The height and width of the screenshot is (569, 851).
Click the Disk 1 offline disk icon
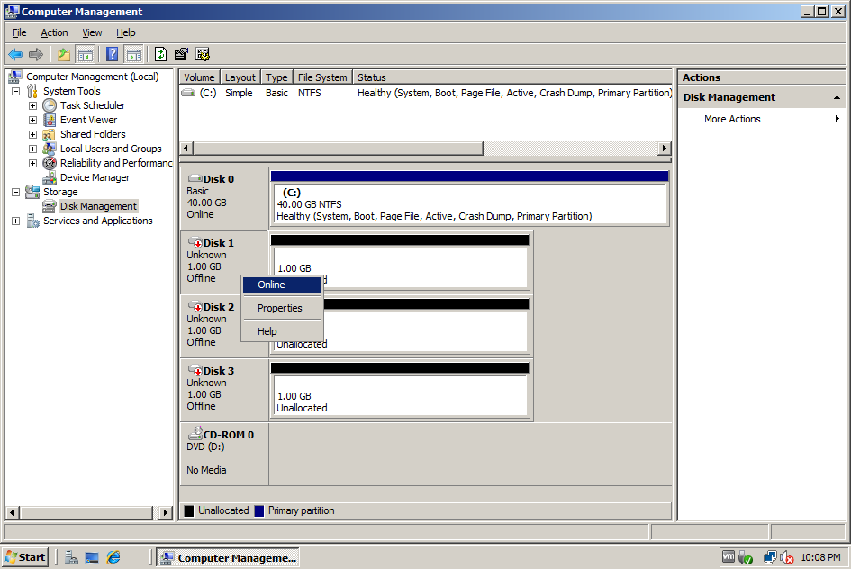tap(195, 242)
